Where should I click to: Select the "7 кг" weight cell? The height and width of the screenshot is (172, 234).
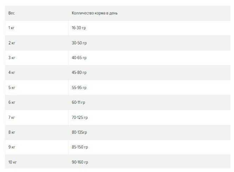(x=12, y=117)
